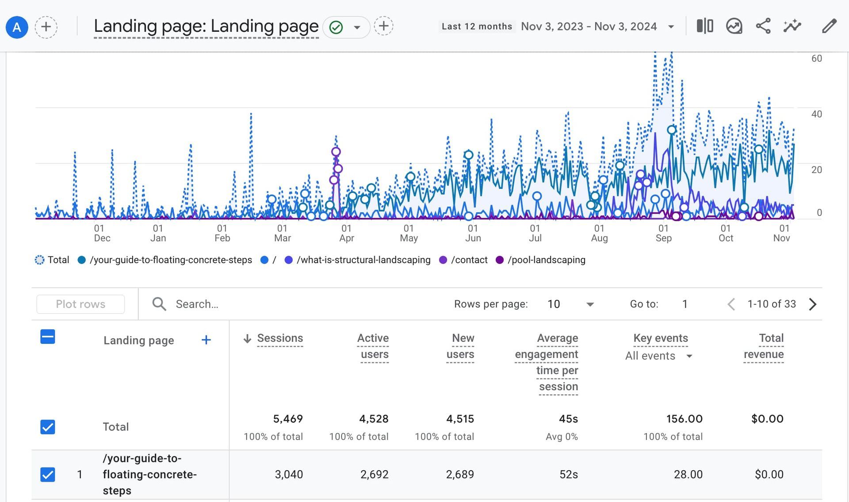Screen dimensions: 849x502
Task: Click the Go to page input field
Action: tap(685, 304)
